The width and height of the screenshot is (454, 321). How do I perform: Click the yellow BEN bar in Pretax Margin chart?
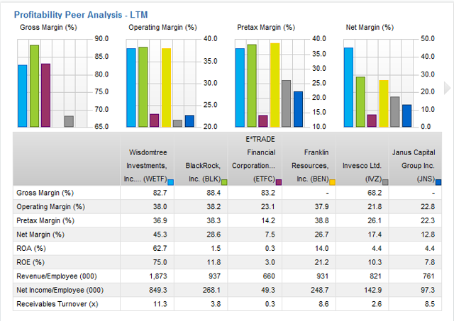[275, 85]
